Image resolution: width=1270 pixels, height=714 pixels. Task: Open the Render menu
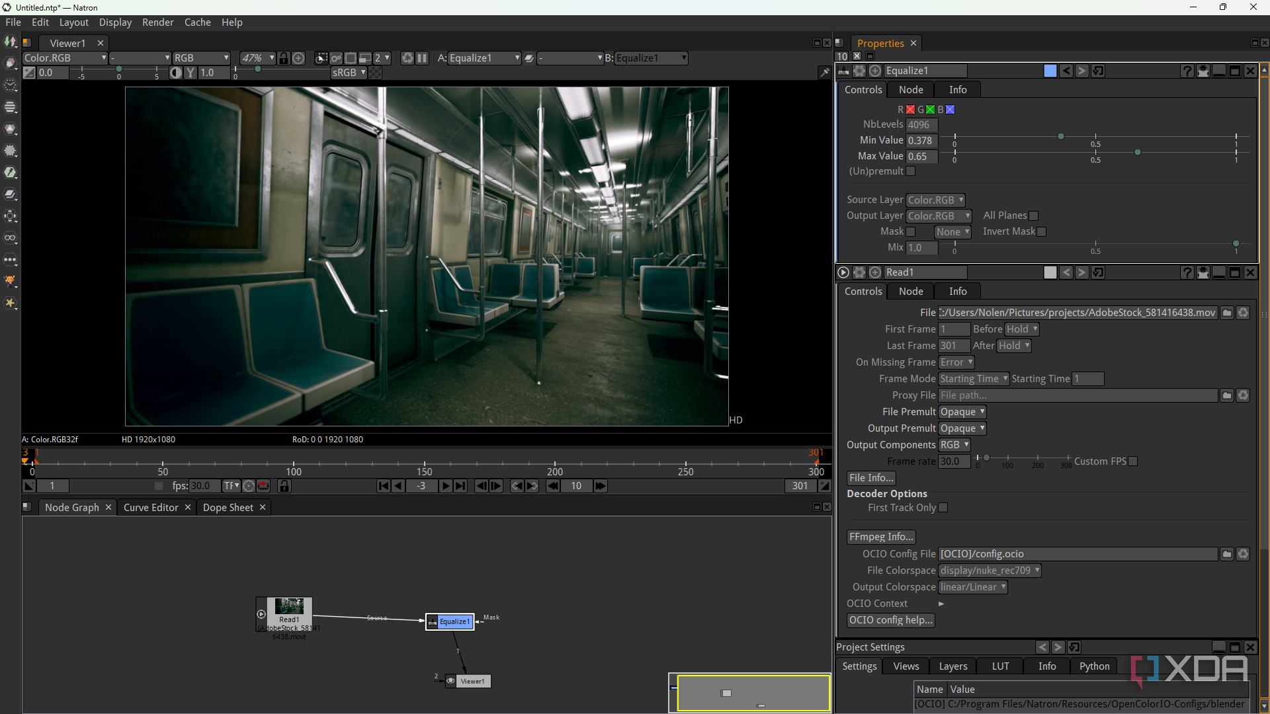(157, 22)
